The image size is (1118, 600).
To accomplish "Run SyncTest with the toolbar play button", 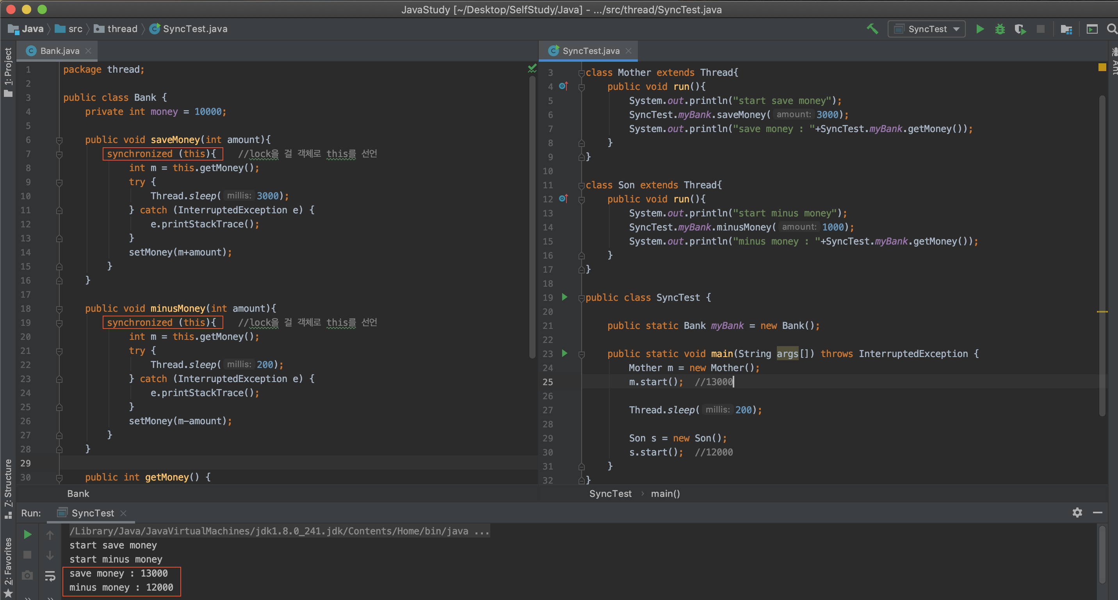I will point(979,29).
